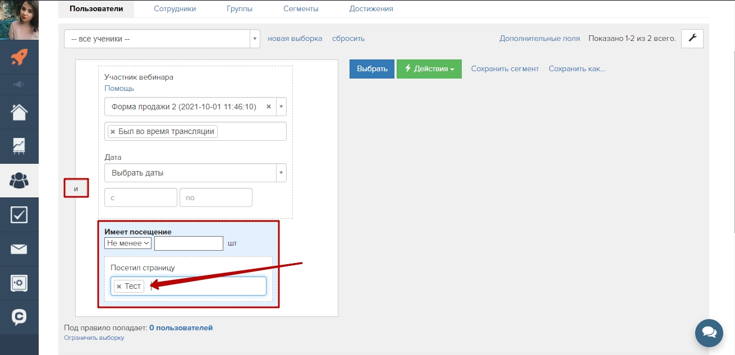Image resolution: width=735 pixels, height=355 pixels.
Task: Open the home icon in sidebar
Action: 19,112
